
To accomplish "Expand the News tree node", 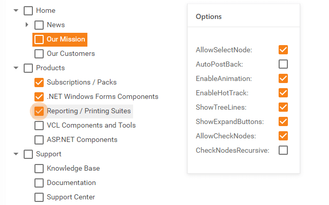I will [27, 25].
